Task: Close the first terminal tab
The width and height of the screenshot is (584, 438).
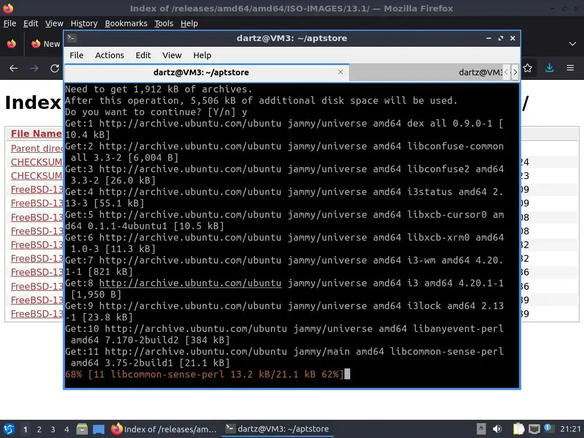Action: click(340, 72)
